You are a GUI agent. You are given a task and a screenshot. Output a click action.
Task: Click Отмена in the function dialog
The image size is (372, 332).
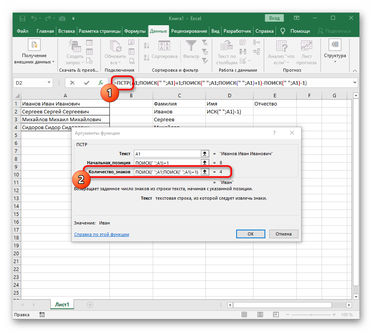pyautogui.click(x=283, y=234)
